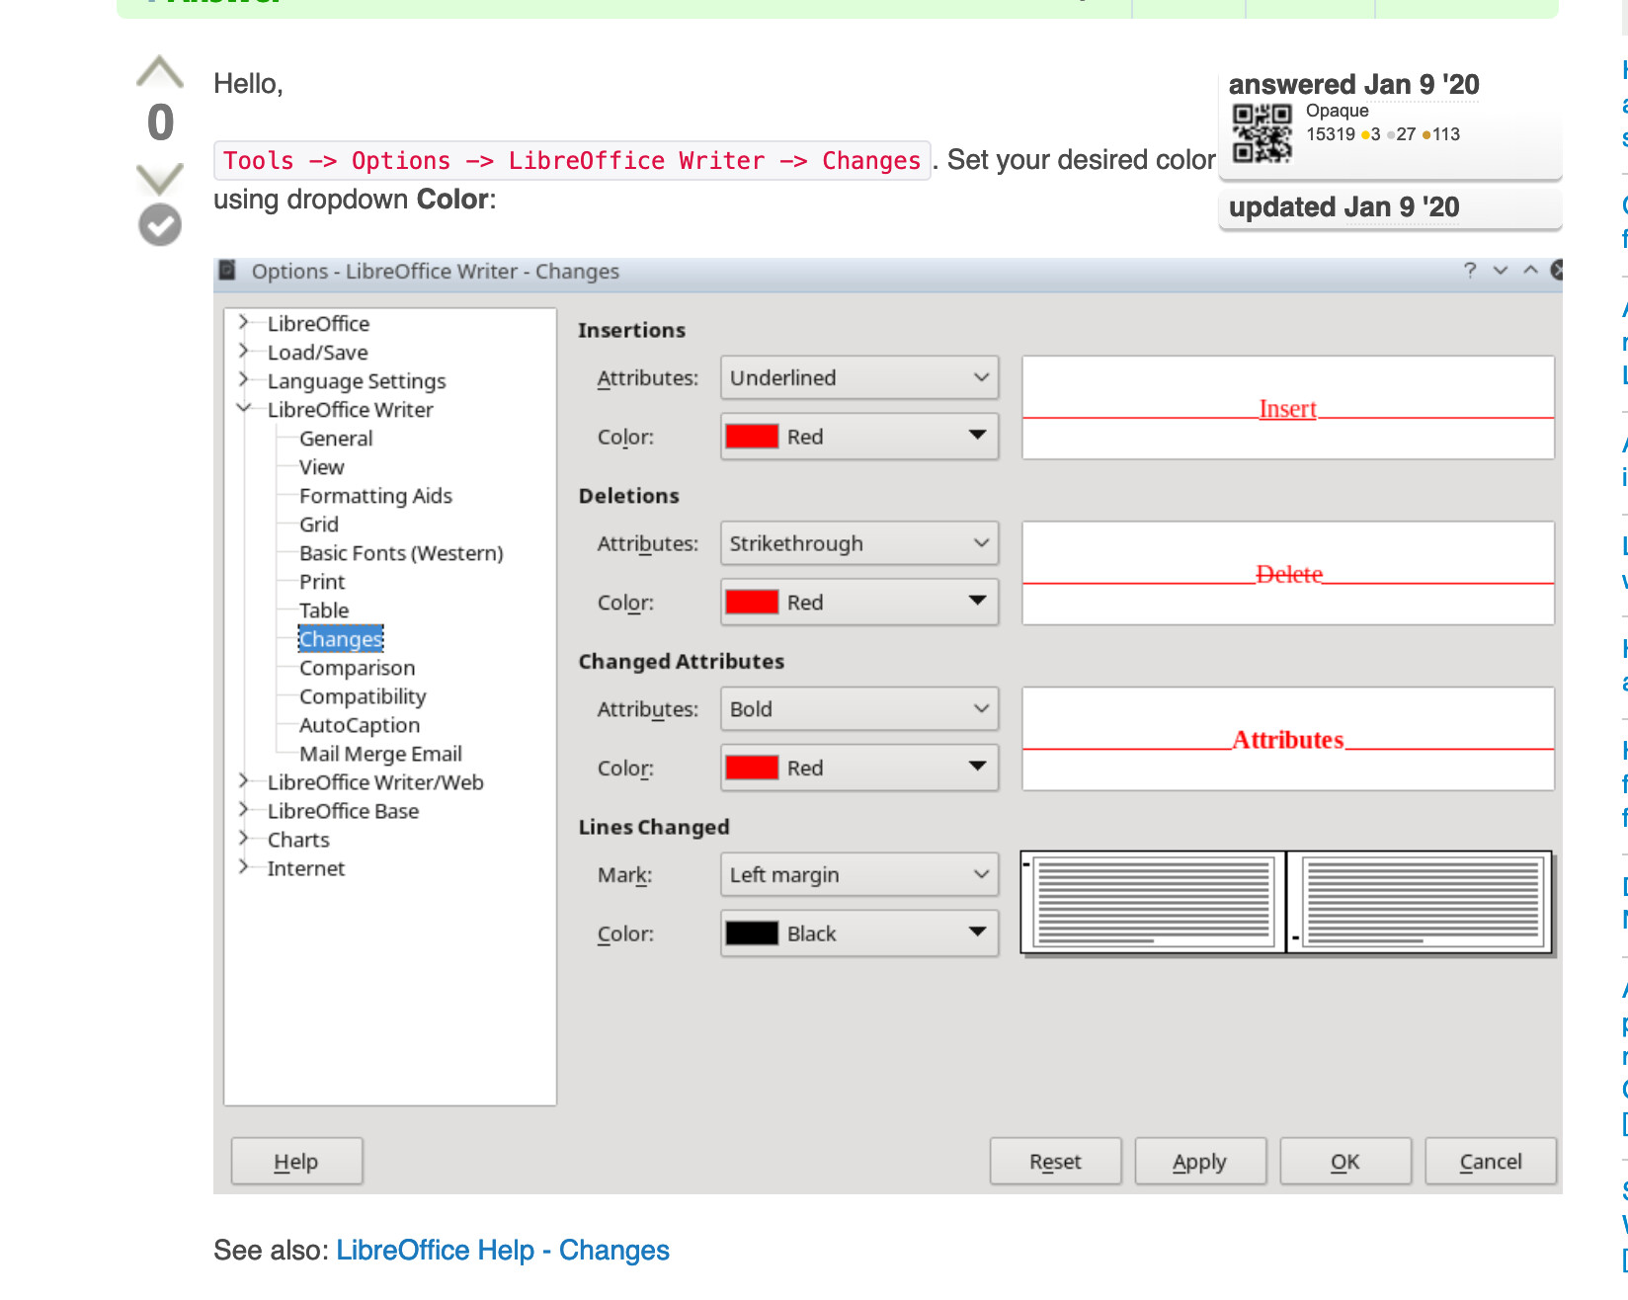This screenshot has height=1300, width=1628.
Task: Downvote the answer with the down arrow
Action: click(x=159, y=178)
